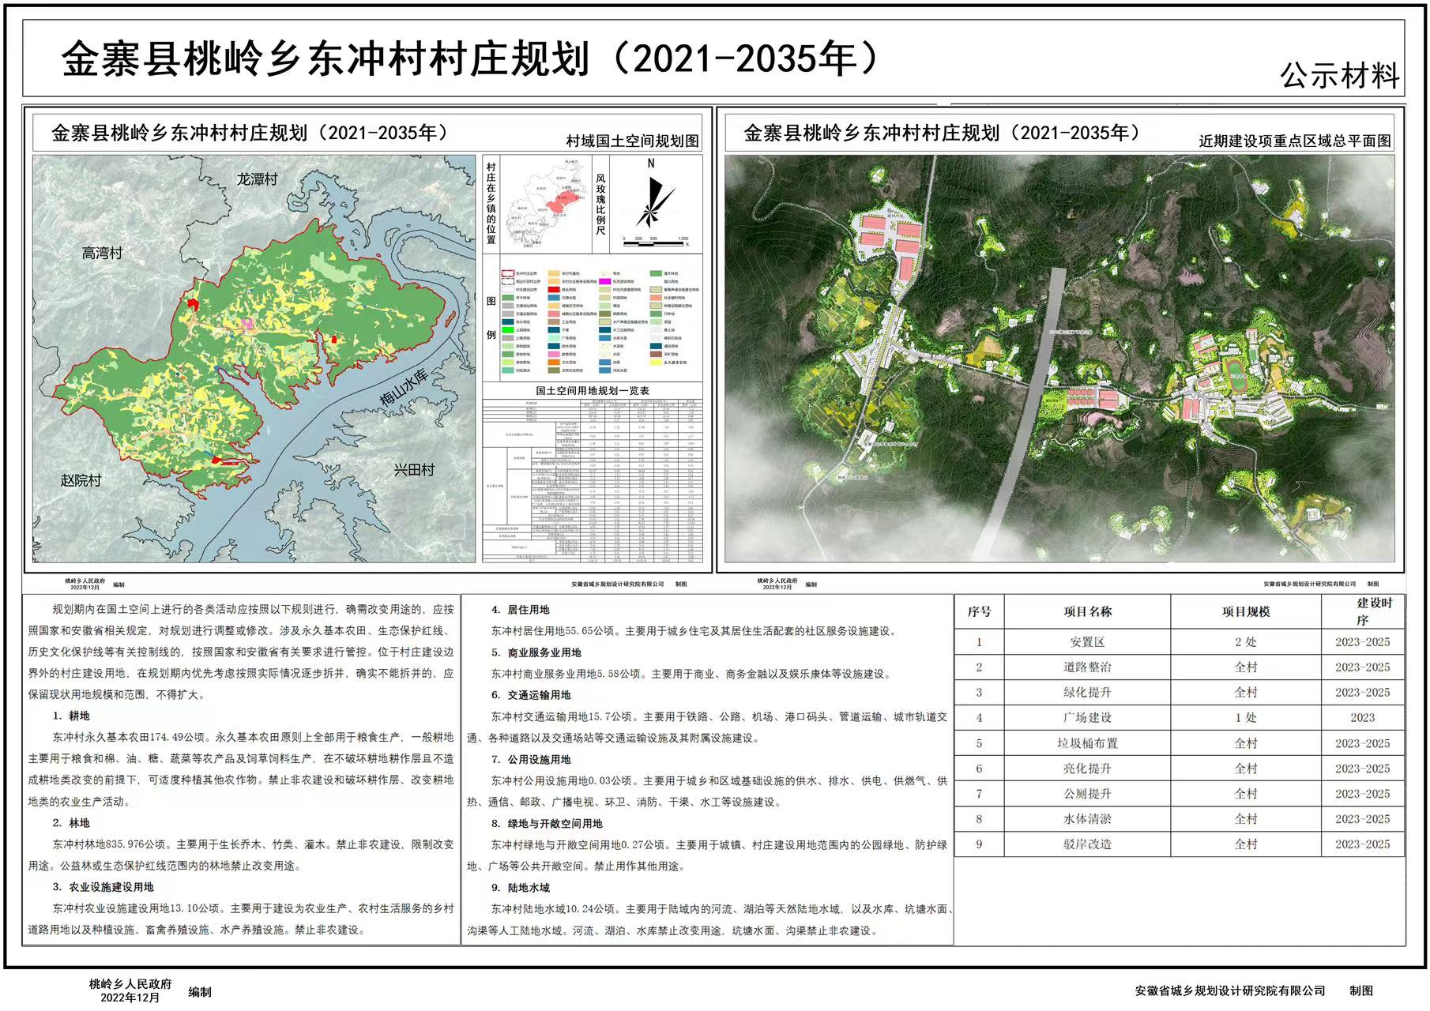Click the 编制 label in the page footer
This screenshot has height=1011, width=1430.
(x=200, y=992)
